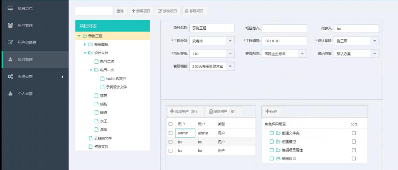Click the 用户组管理 edit icon
Screen dimensions: 398x170
point(10,42)
